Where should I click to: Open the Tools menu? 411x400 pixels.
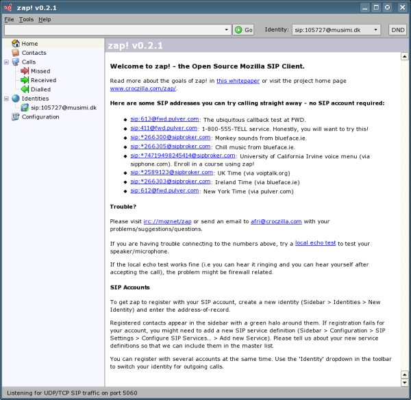26,19
